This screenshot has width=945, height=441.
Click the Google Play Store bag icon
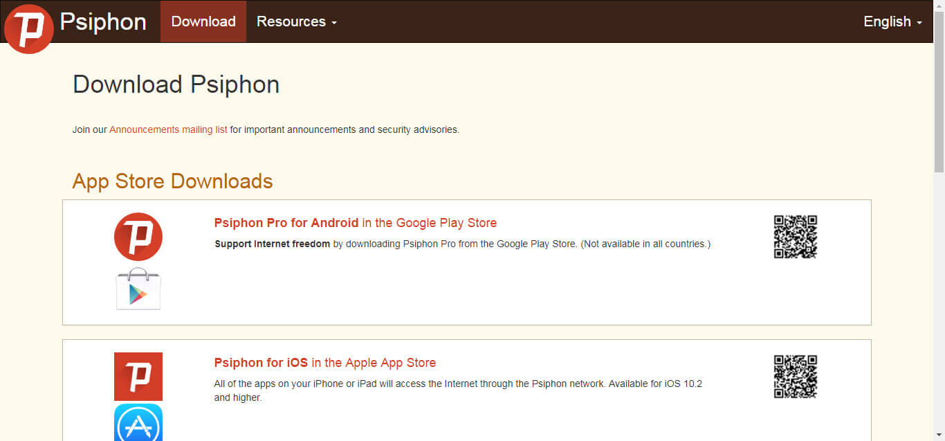click(x=138, y=288)
